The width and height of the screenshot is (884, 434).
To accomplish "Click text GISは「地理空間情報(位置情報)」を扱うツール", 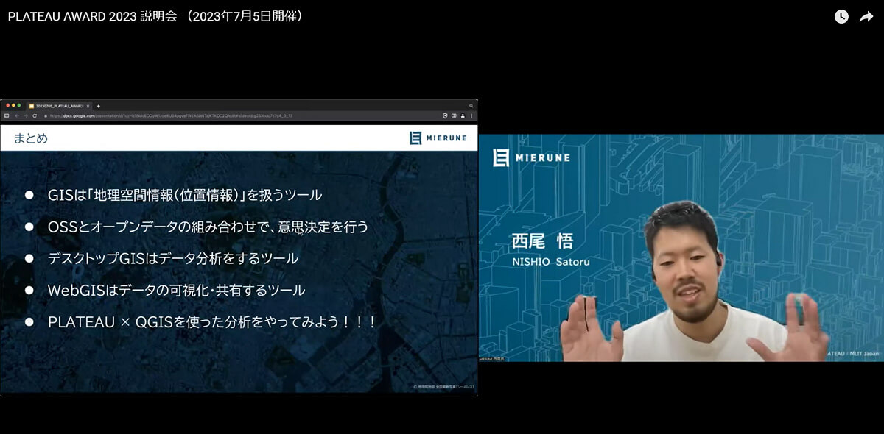I will click(185, 196).
